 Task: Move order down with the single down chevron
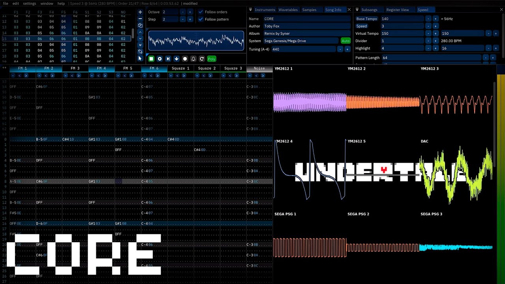tap(140, 38)
